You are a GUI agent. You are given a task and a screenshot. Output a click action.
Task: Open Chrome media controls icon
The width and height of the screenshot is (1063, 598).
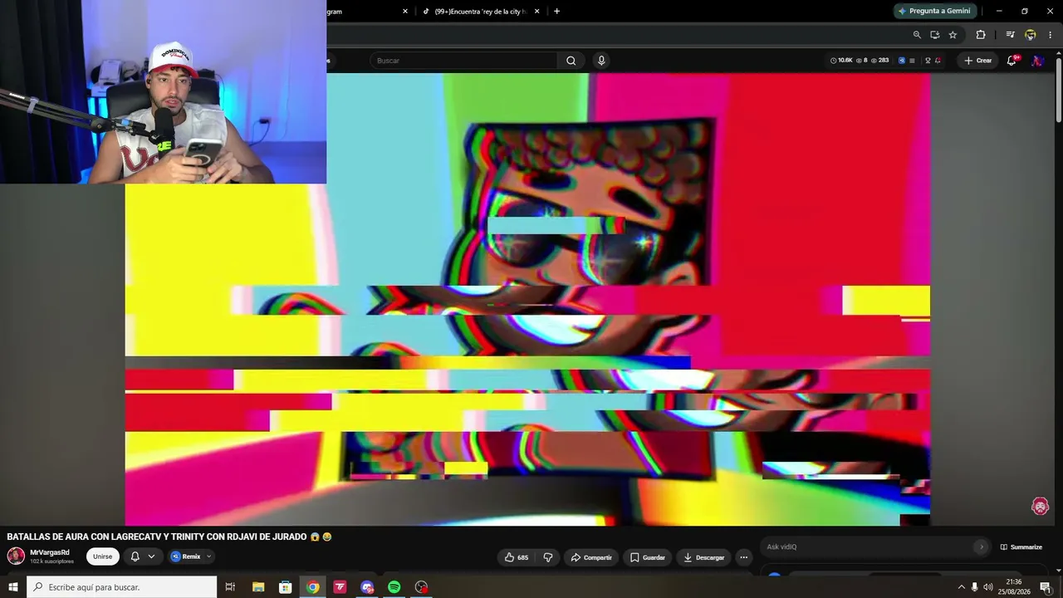pos(1010,35)
